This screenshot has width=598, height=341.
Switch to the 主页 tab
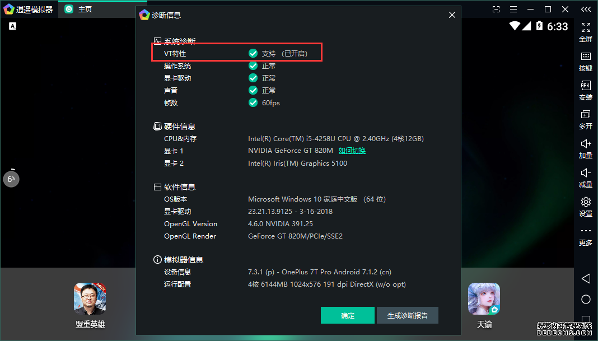point(78,9)
